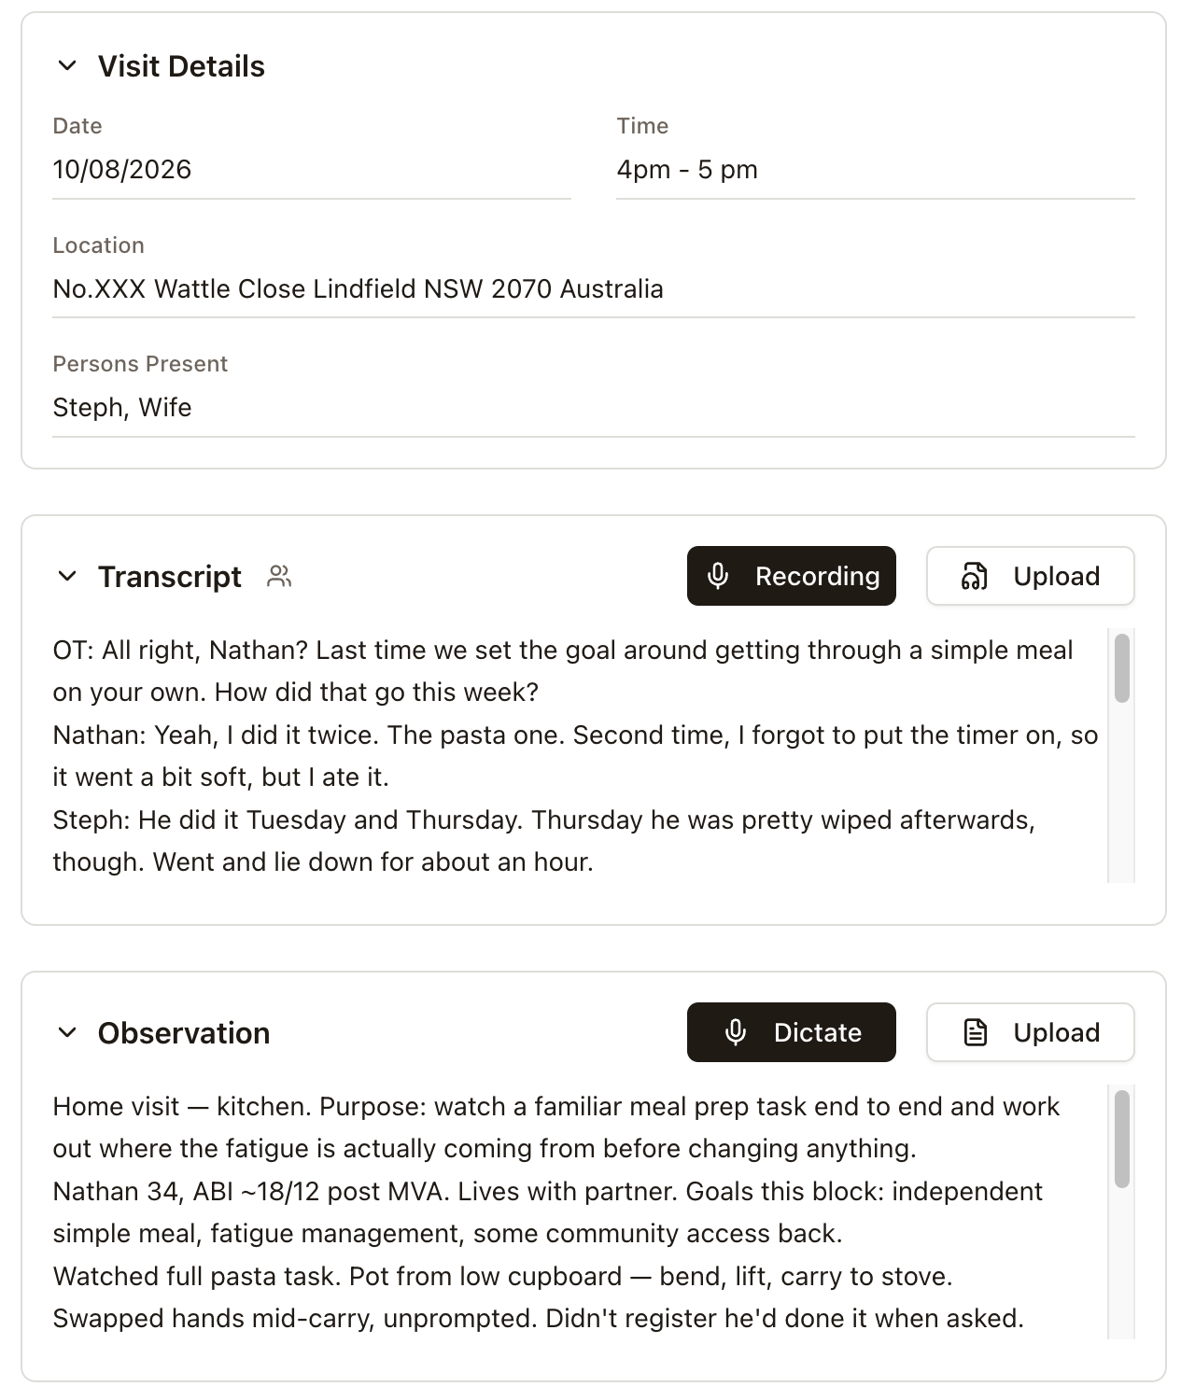Start Dictate for the Observation notes
This screenshot has width=1195, height=1400.
(792, 1032)
